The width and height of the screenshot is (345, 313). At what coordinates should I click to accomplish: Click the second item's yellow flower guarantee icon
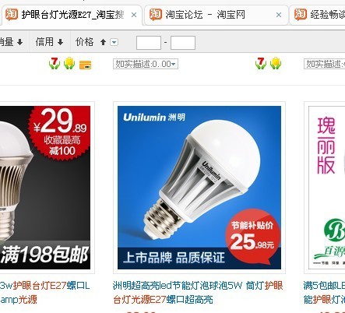(x=276, y=63)
